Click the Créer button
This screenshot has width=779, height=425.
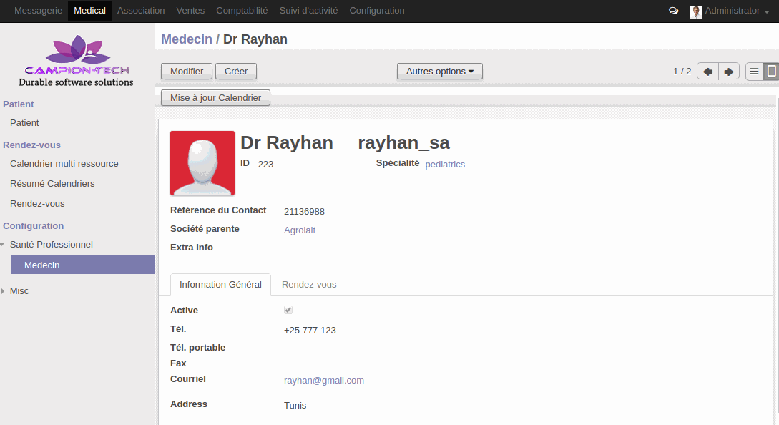pos(236,71)
